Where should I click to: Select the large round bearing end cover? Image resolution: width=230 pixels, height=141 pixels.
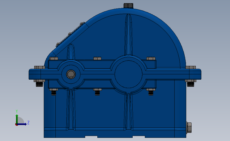point(128,74)
